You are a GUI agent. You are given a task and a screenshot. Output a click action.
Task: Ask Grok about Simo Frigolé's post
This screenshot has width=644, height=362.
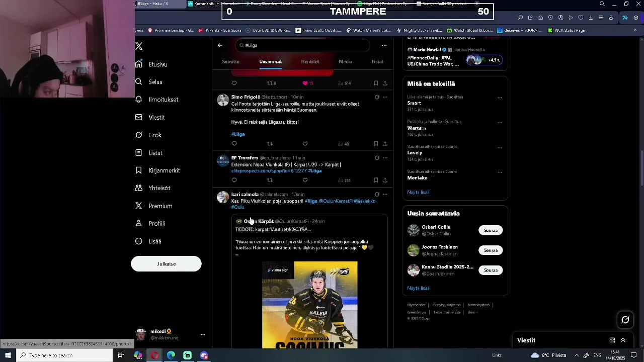(x=377, y=97)
